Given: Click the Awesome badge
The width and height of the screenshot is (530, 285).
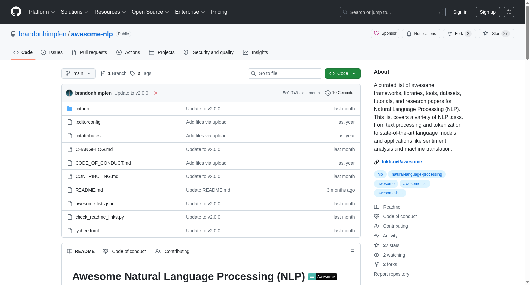Looking at the screenshot, I should tap(322, 277).
